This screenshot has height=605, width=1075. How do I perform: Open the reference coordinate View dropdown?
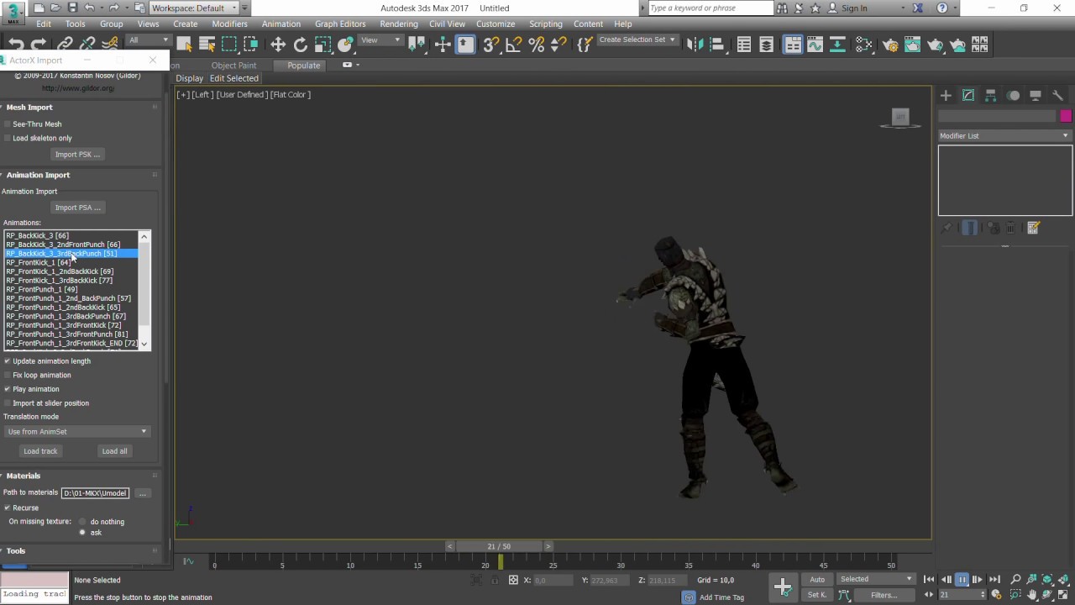(380, 40)
